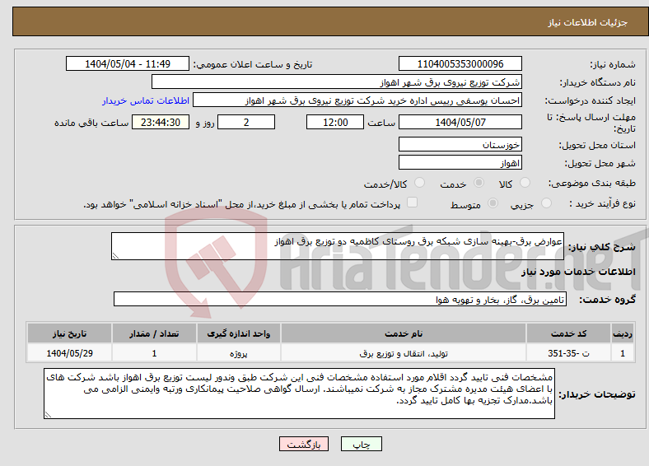Click the چاپ print button
The height and width of the screenshot is (466, 649).
[362, 444]
